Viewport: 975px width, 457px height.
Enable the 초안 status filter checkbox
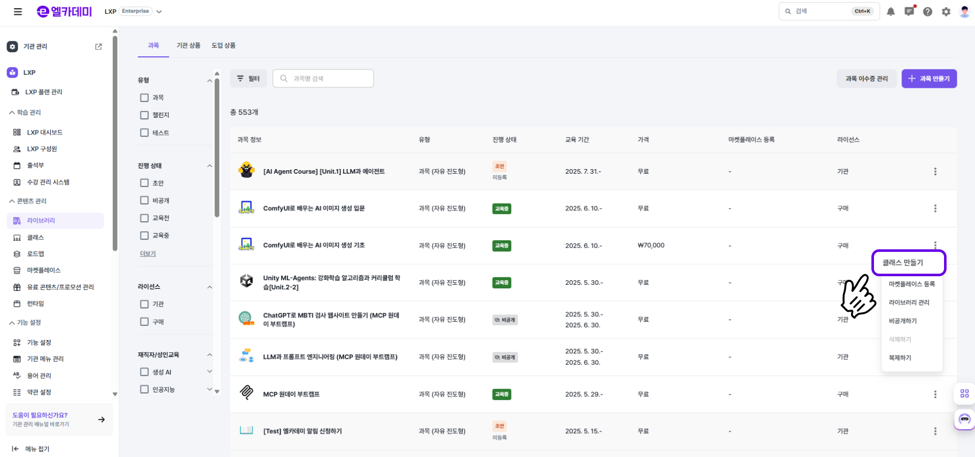click(x=144, y=183)
